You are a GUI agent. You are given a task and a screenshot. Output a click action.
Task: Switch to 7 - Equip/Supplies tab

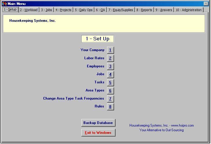coord(121,10)
